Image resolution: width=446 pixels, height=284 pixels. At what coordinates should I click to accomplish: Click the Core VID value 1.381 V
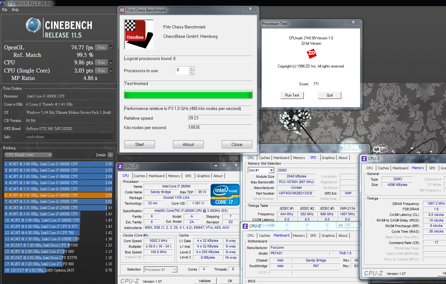(x=198, y=203)
